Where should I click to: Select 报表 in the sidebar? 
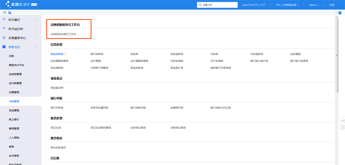[x=11, y=146]
